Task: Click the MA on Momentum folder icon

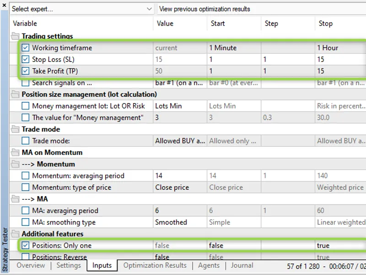Action: point(15,153)
